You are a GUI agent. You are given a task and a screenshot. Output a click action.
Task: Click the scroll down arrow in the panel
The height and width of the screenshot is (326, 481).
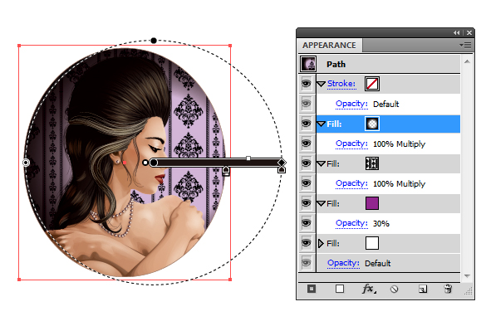point(467,276)
